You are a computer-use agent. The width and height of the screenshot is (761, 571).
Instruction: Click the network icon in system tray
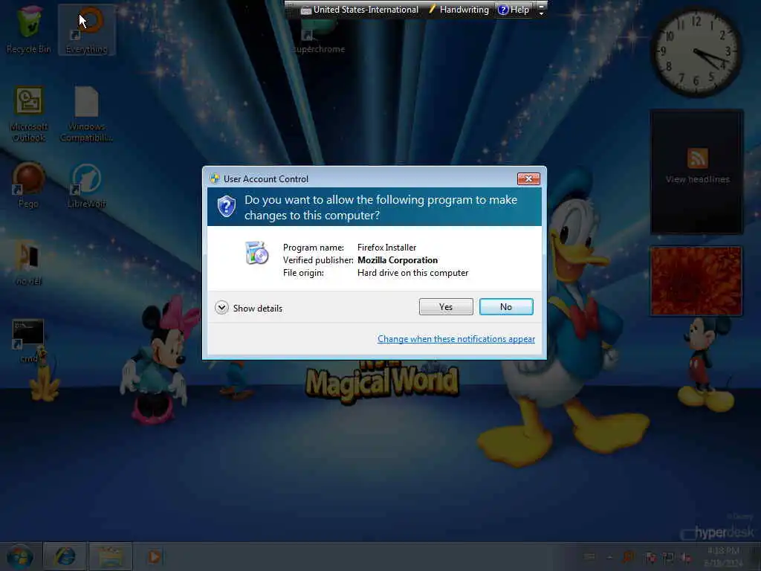coord(668,558)
